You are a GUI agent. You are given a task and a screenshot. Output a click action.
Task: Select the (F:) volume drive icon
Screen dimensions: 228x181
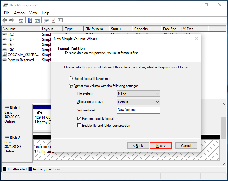click(x=5, y=45)
